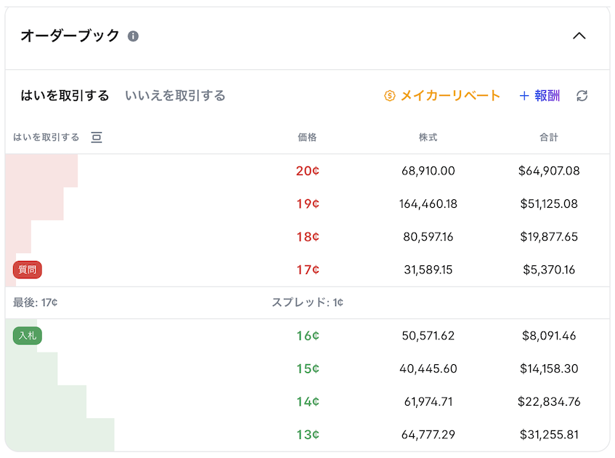Click the メイカーリベート coin icon

[389, 95]
